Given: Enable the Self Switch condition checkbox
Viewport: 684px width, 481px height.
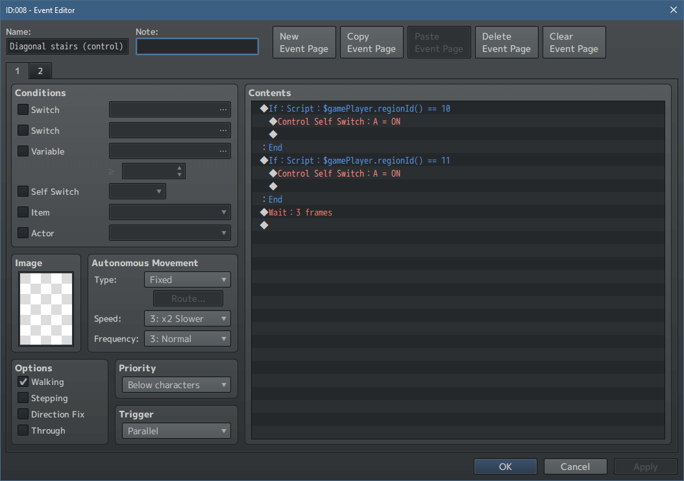Looking at the screenshot, I should point(21,191).
